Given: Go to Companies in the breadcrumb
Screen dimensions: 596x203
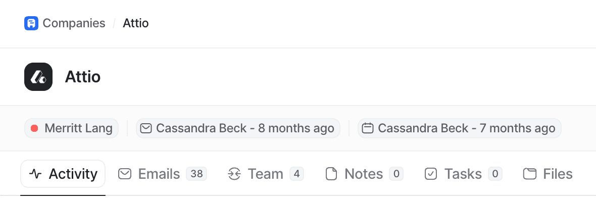Looking at the screenshot, I should [74, 23].
